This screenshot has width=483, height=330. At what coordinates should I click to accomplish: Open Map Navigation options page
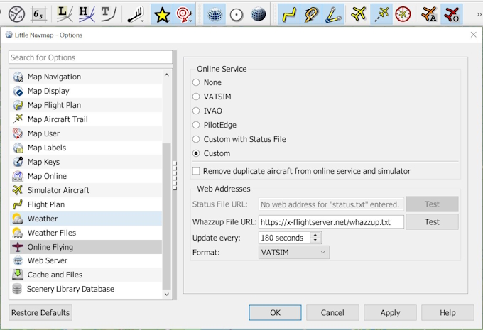[86, 77]
